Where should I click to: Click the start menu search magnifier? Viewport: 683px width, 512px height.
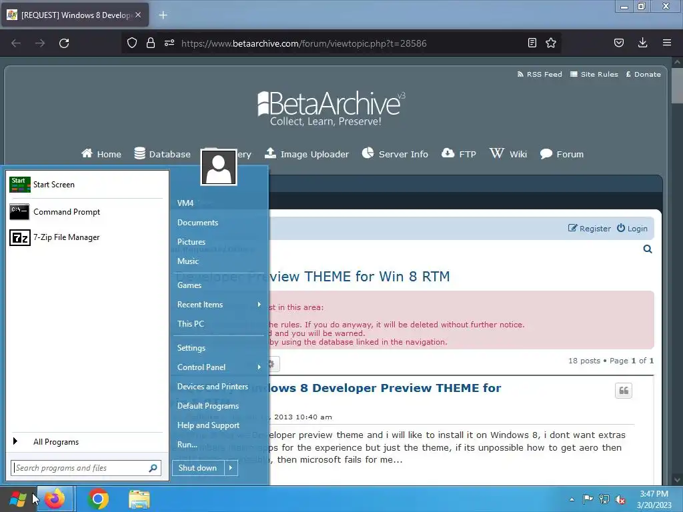[x=153, y=468]
